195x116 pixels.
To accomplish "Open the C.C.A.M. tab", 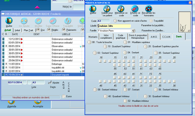I will [x=166, y=37].
